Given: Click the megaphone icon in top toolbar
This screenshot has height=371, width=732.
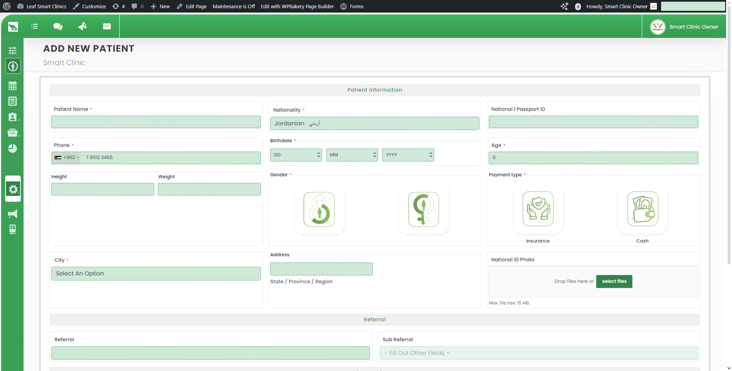Looking at the screenshot, I should point(82,26).
